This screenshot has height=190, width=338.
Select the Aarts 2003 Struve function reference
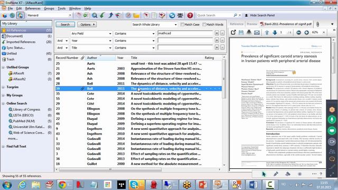(138, 69)
